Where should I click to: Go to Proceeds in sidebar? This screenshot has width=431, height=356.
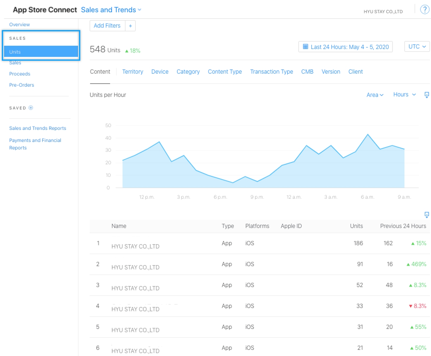[x=20, y=74]
